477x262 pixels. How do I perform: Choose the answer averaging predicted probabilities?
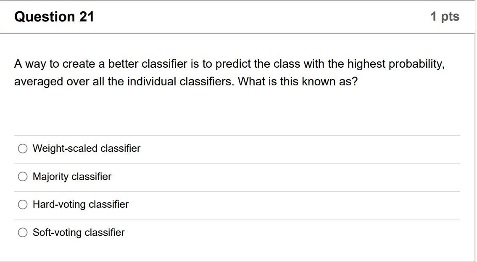[79, 232]
